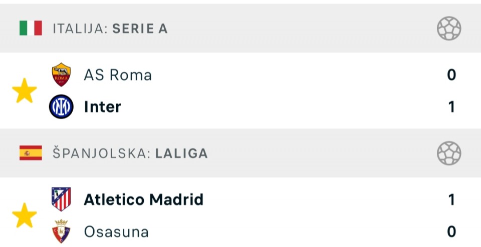Screen dimensions: 481x247
Task: Click the Inter club logo
Action: 61,106
